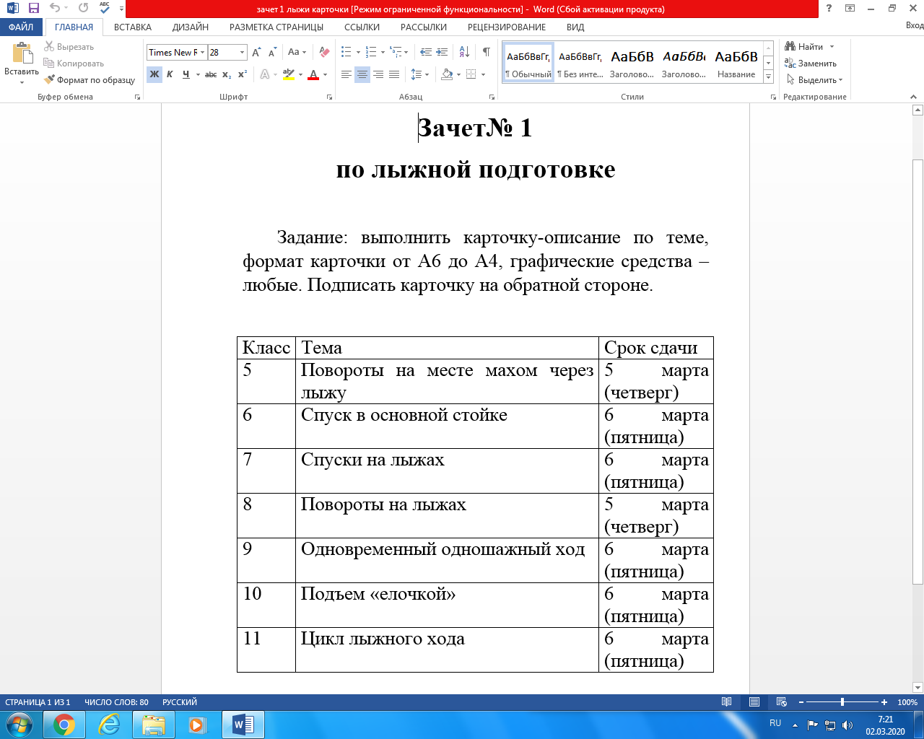
Task: Toggle italic formatting (К)
Action: [170, 74]
